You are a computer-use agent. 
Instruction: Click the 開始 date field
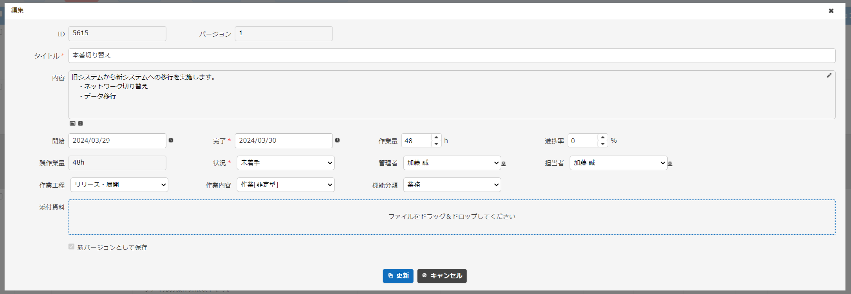pyautogui.click(x=117, y=141)
